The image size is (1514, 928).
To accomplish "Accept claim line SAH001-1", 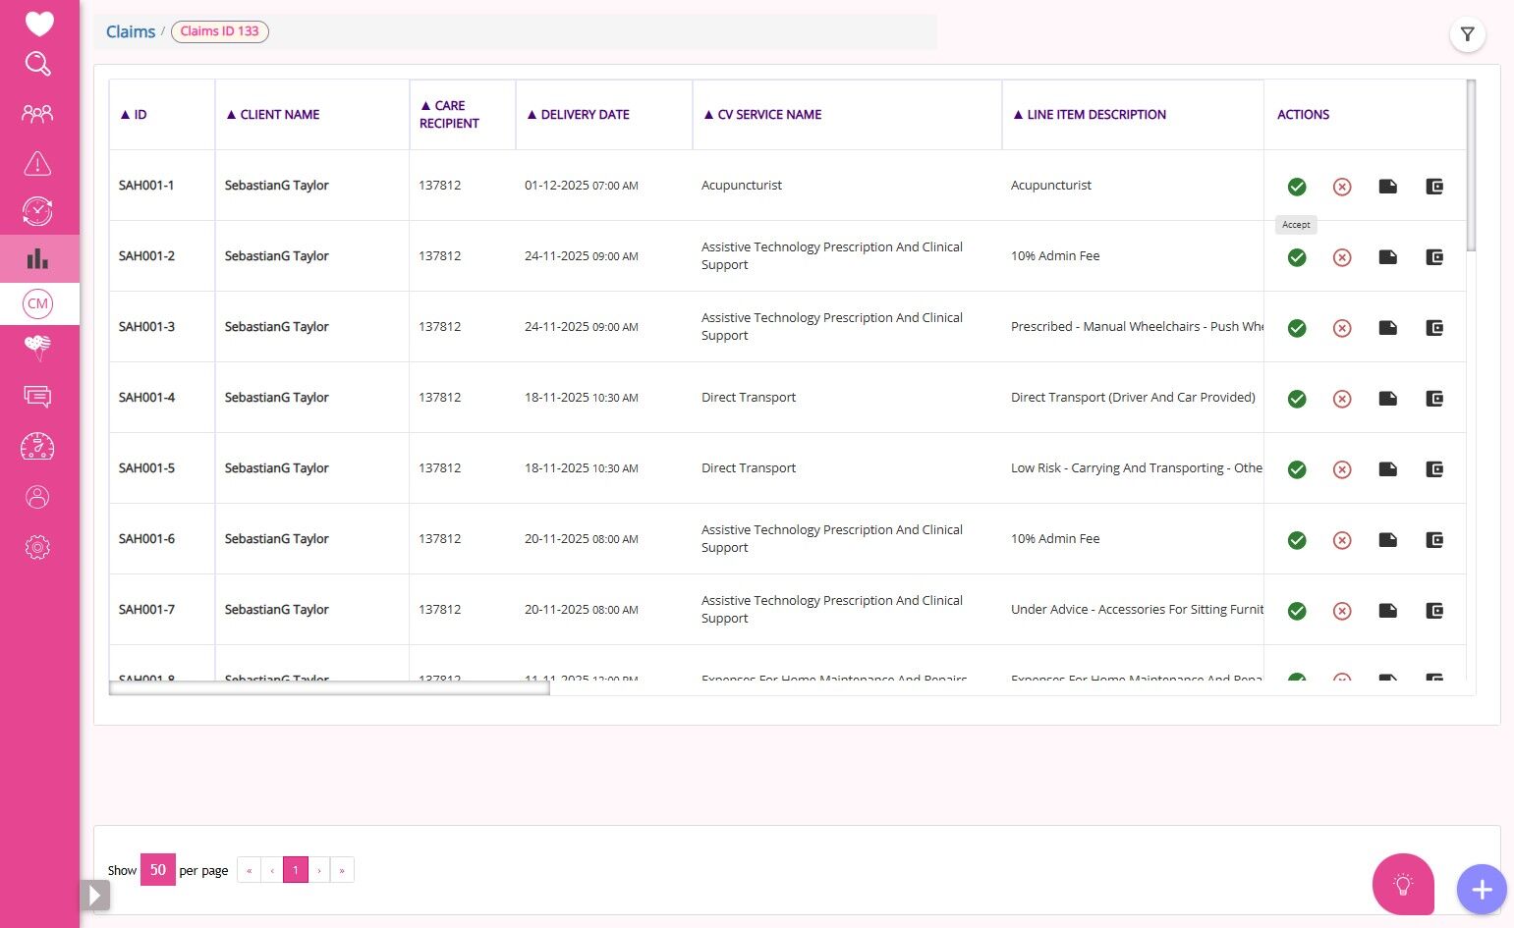I will [x=1297, y=187].
